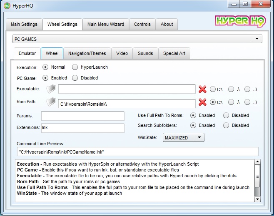Open the Video sub-tab
Screen dimensions: 274x216
(x=122, y=53)
